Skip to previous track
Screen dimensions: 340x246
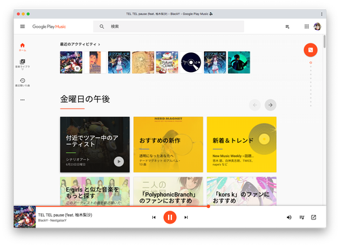click(154, 217)
